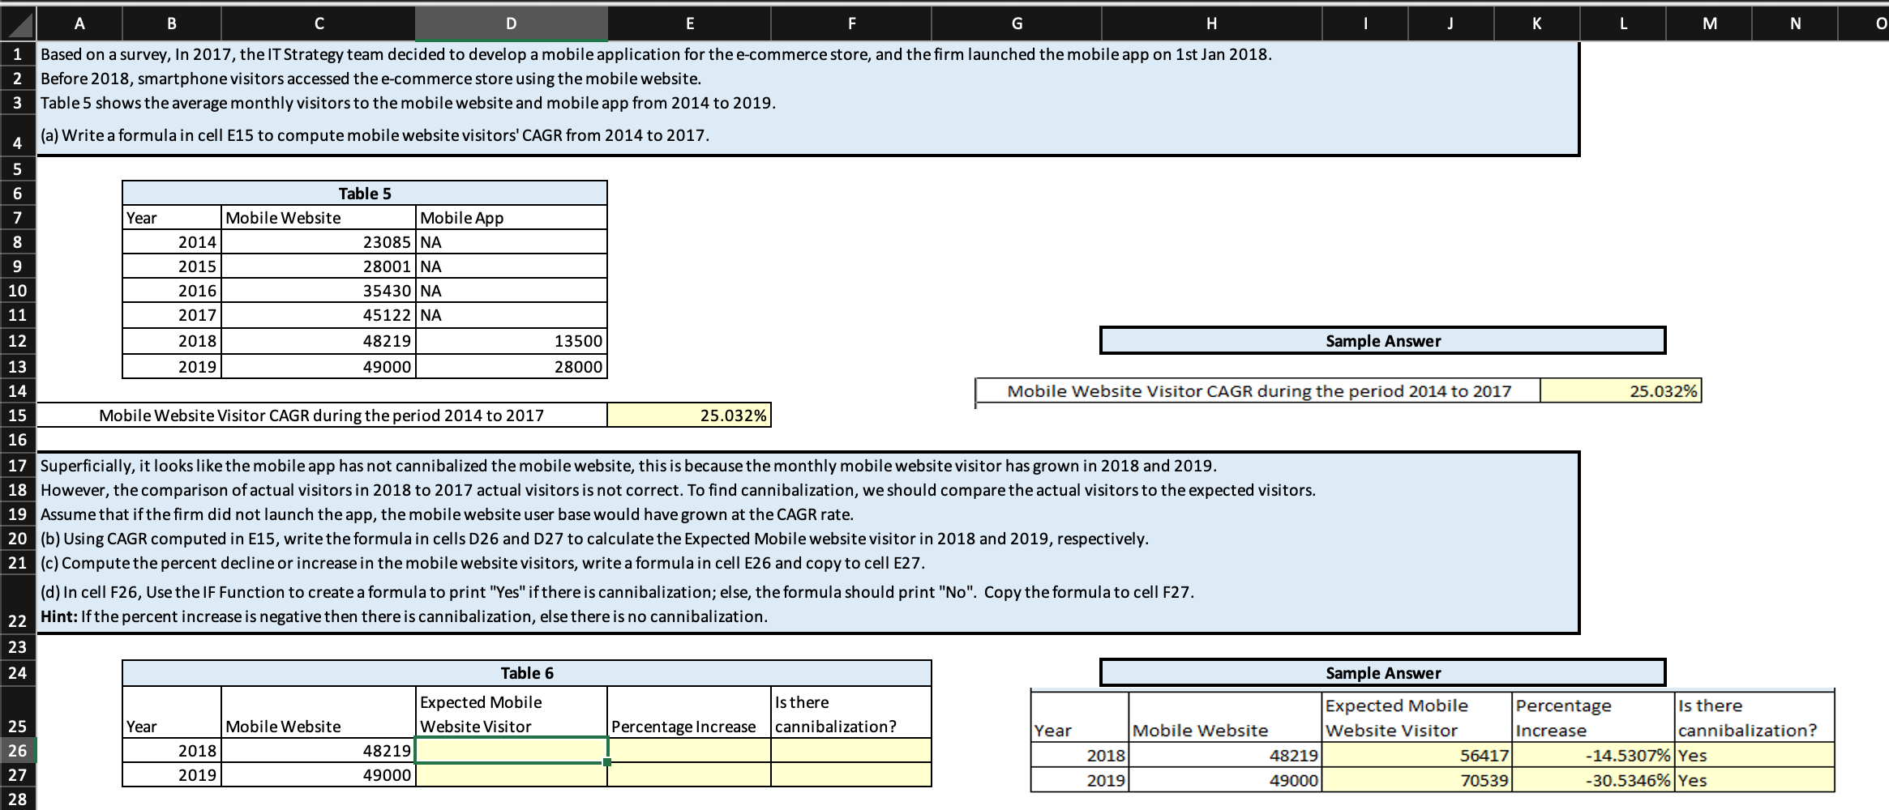Click the 2014 year cell in Table 5
This screenshot has height=810, width=1889.
click(170, 241)
